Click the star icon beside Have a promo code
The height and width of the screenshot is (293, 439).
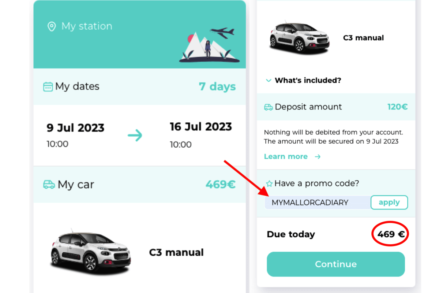coord(269,183)
